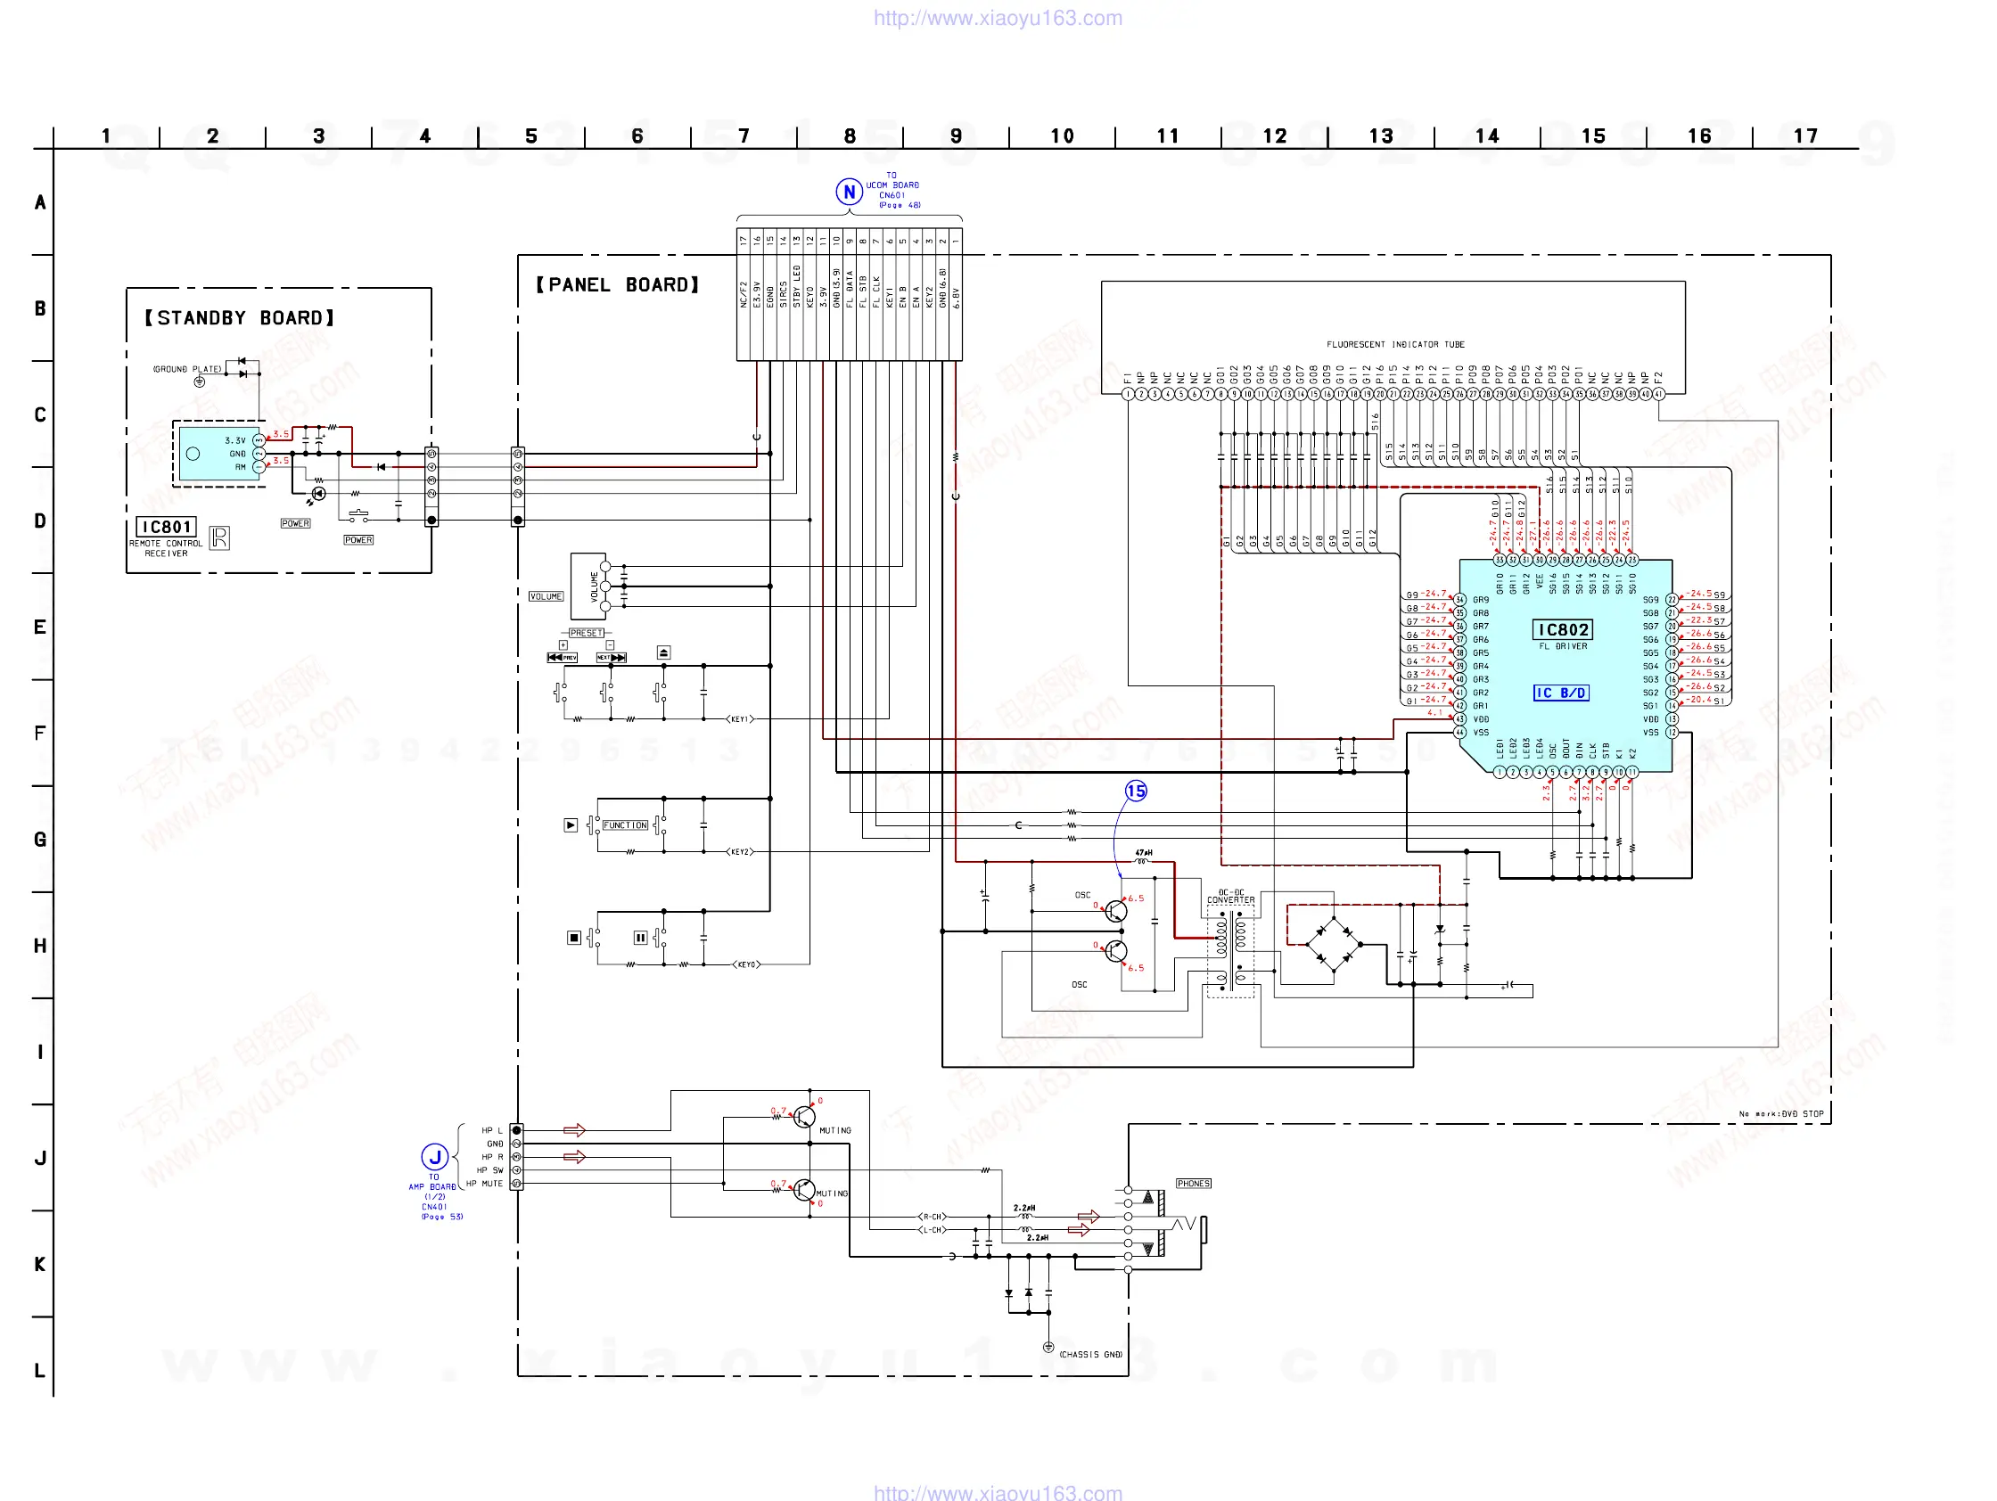
Task: Click the stop square symbol
Action: pyautogui.click(x=573, y=938)
